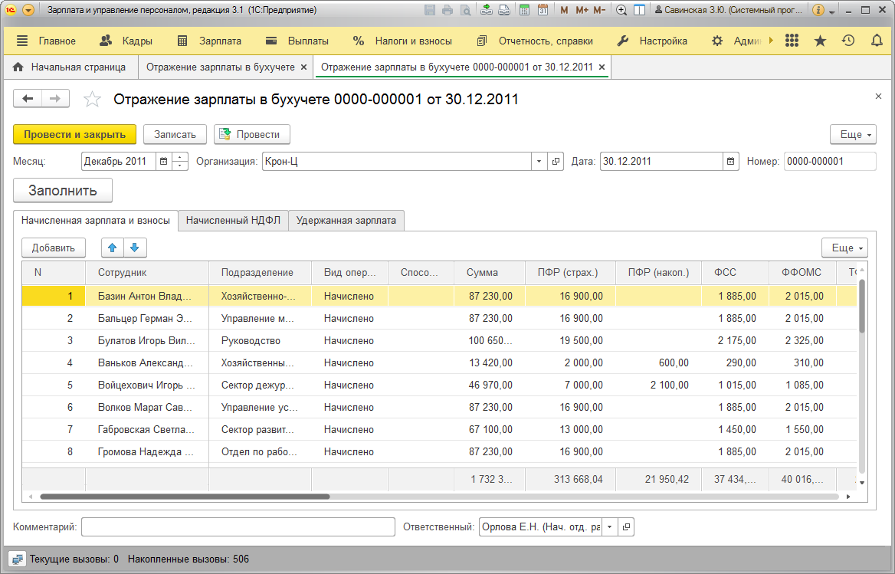
Task: Click horizontal scrollbar of table
Action: coord(185,497)
